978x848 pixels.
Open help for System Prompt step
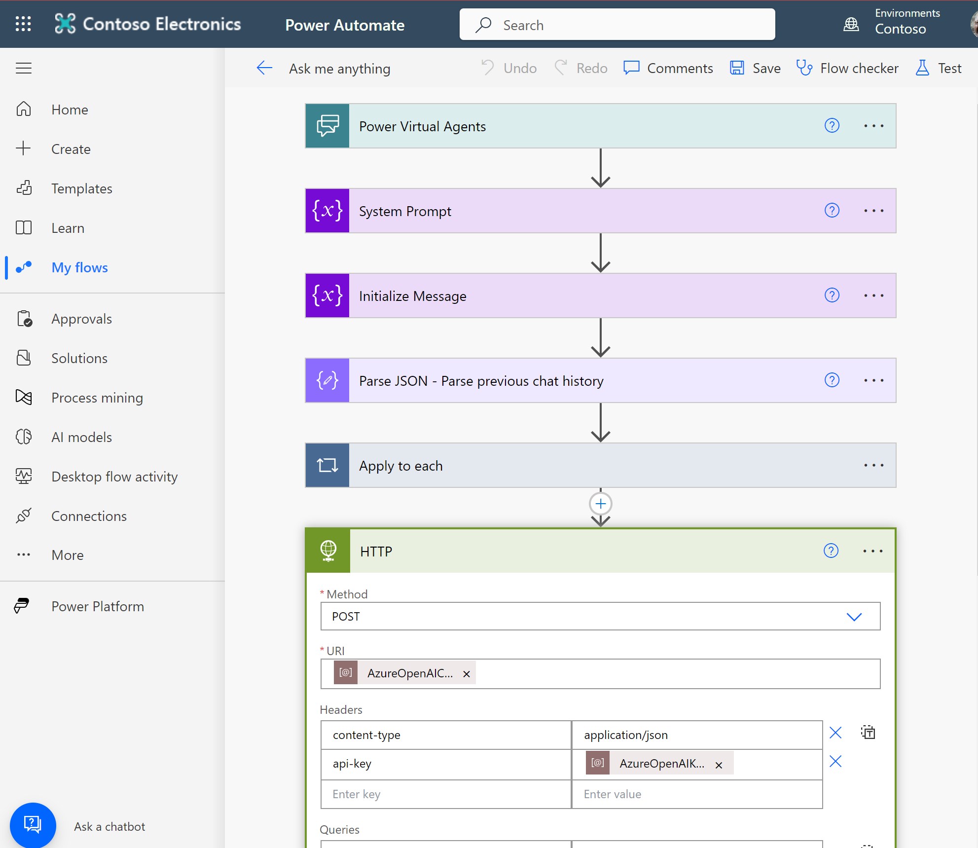pyautogui.click(x=832, y=211)
